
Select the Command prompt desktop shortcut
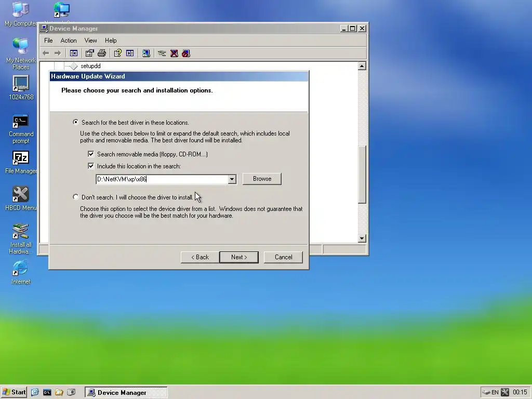pos(21,129)
